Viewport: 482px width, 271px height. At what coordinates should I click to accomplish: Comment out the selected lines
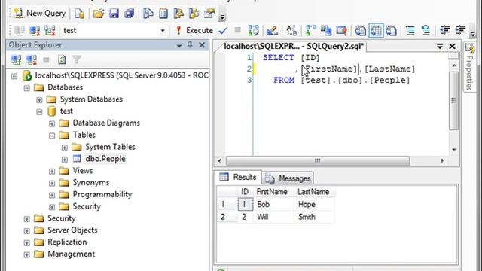[410, 30]
